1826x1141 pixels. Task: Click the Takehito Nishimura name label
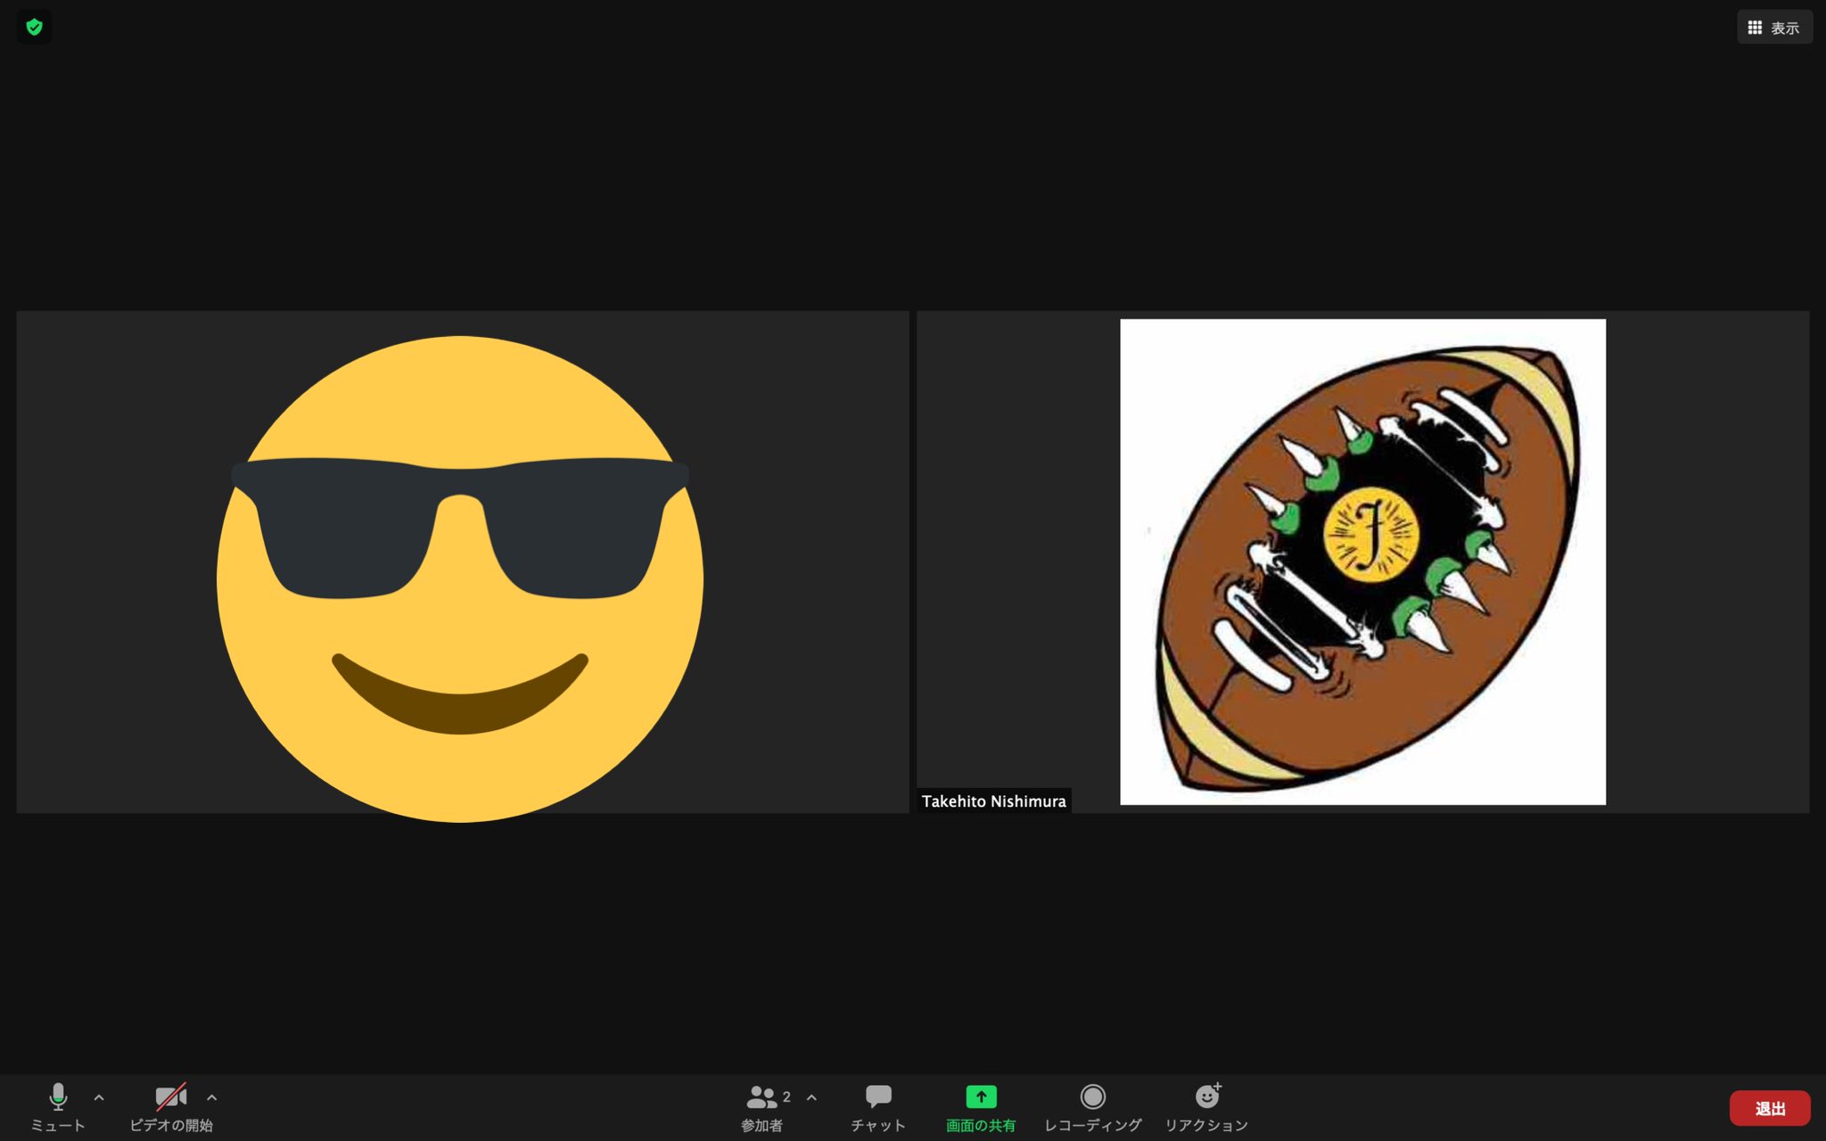pos(993,801)
